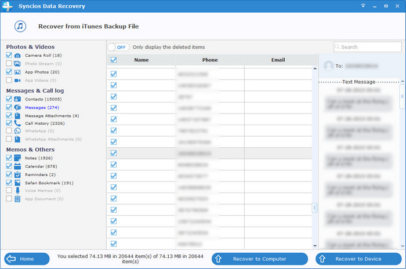
Task: Click the Call History phone icon
Action: pyautogui.click(x=17, y=123)
